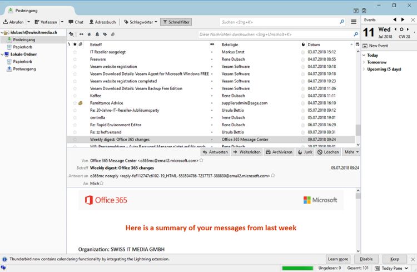Image resolution: width=417 pixels, height=272 pixels.
Task: Open the Adressbuch address book
Action: click(102, 22)
